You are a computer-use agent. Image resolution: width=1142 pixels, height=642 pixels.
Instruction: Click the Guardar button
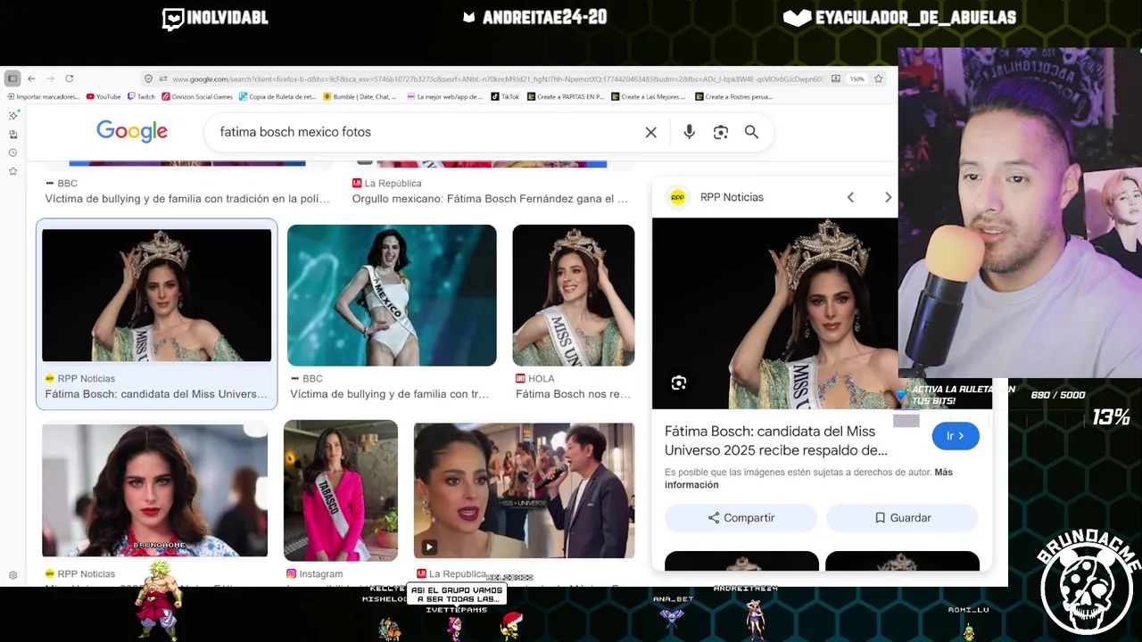[x=902, y=518]
